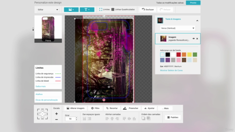The height and width of the screenshot is (132, 235).
Task: Select the light blue background swatch
Action: pyautogui.click(x=189, y=60)
